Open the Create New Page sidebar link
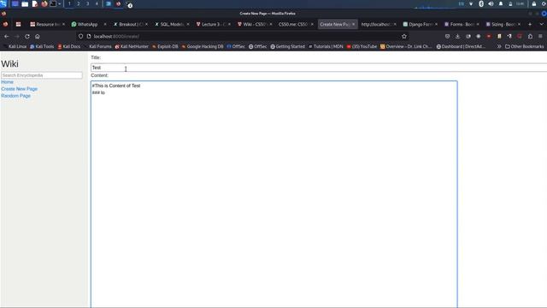This screenshot has height=308, width=547. 19,89
